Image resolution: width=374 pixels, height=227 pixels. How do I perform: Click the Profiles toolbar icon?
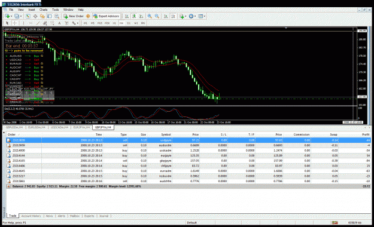(x=17, y=16)
